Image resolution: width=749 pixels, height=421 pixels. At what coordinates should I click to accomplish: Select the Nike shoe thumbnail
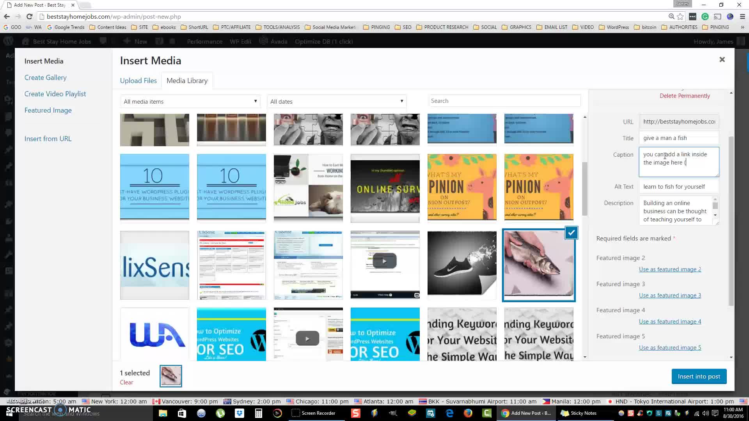tap(462, 265)
